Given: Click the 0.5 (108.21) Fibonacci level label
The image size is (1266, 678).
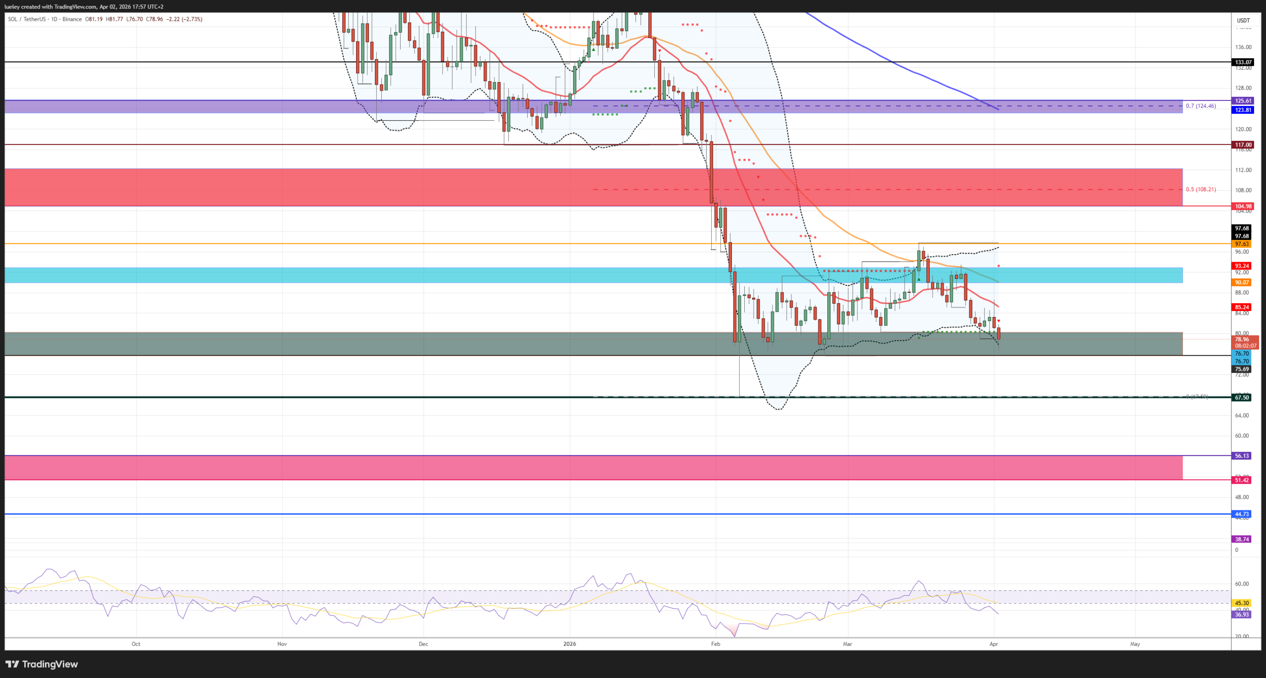Looking at the screenshot, I should pos(1200,189).
